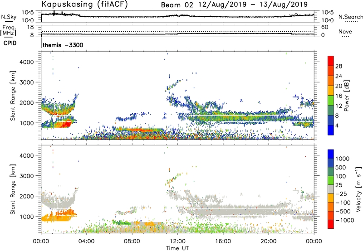The image size is (363, 251).
Task: Click the 'Time UT' x-axis label
Action: pos(177,248)
